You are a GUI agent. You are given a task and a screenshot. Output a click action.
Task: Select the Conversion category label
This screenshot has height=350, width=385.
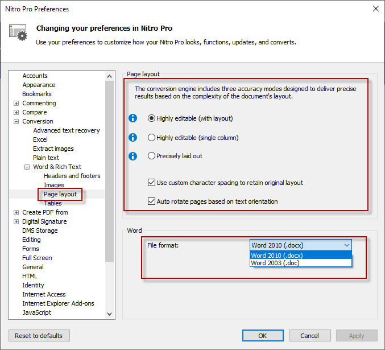click(x=38, y=121)
